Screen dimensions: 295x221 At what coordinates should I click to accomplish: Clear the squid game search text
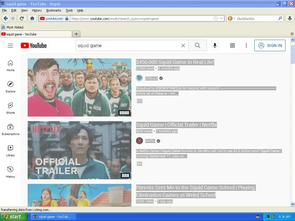coord(183,45)
